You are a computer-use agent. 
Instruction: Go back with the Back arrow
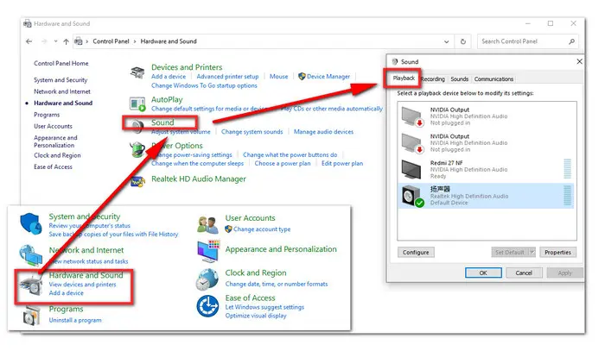(29, 41)
